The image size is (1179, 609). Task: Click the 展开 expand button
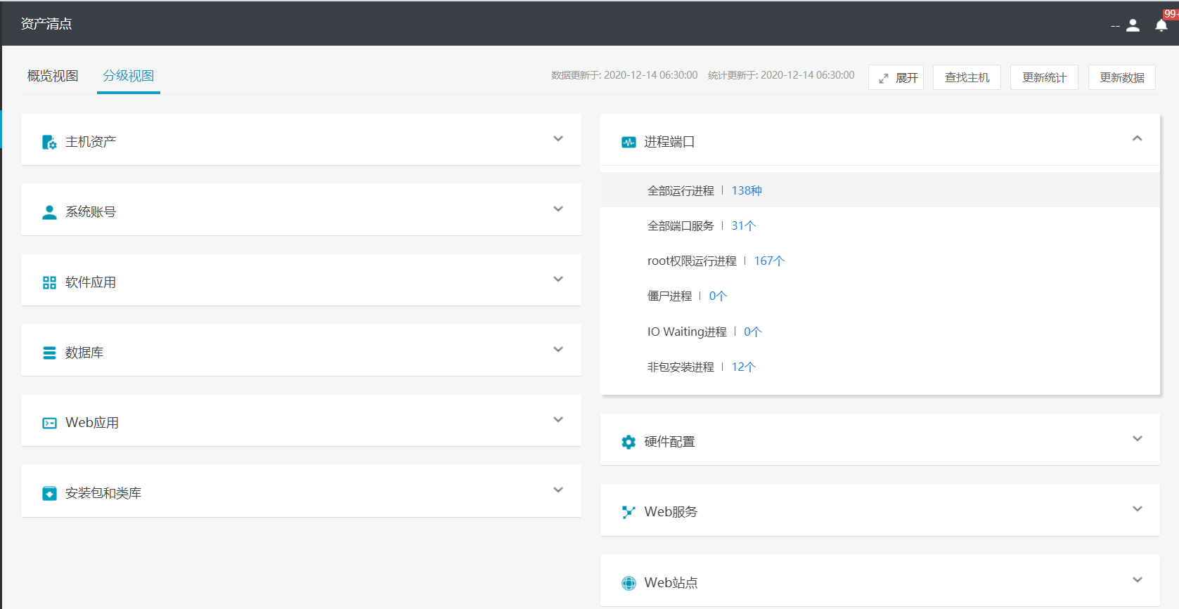896,77
